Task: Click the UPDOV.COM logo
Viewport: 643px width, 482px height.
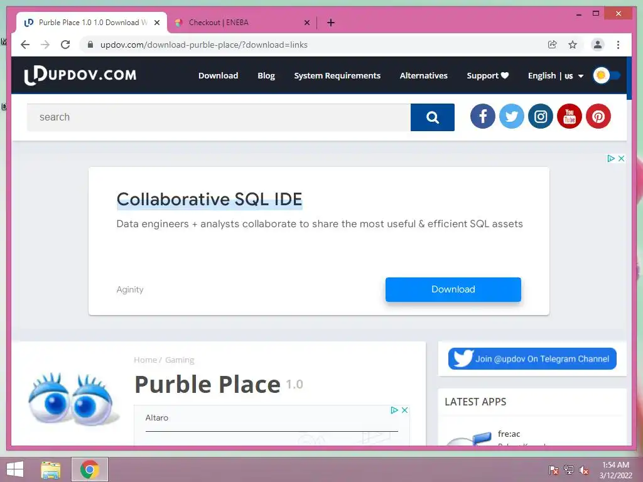Action: click(80, 75)
